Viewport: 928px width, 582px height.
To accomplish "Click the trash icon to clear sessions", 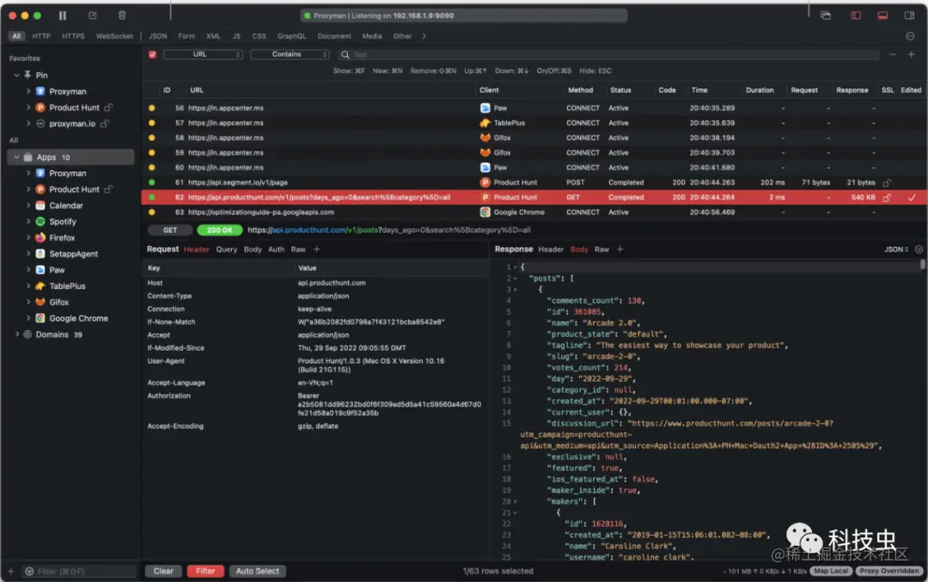I will pyautogui.click(x=122, y=15).
